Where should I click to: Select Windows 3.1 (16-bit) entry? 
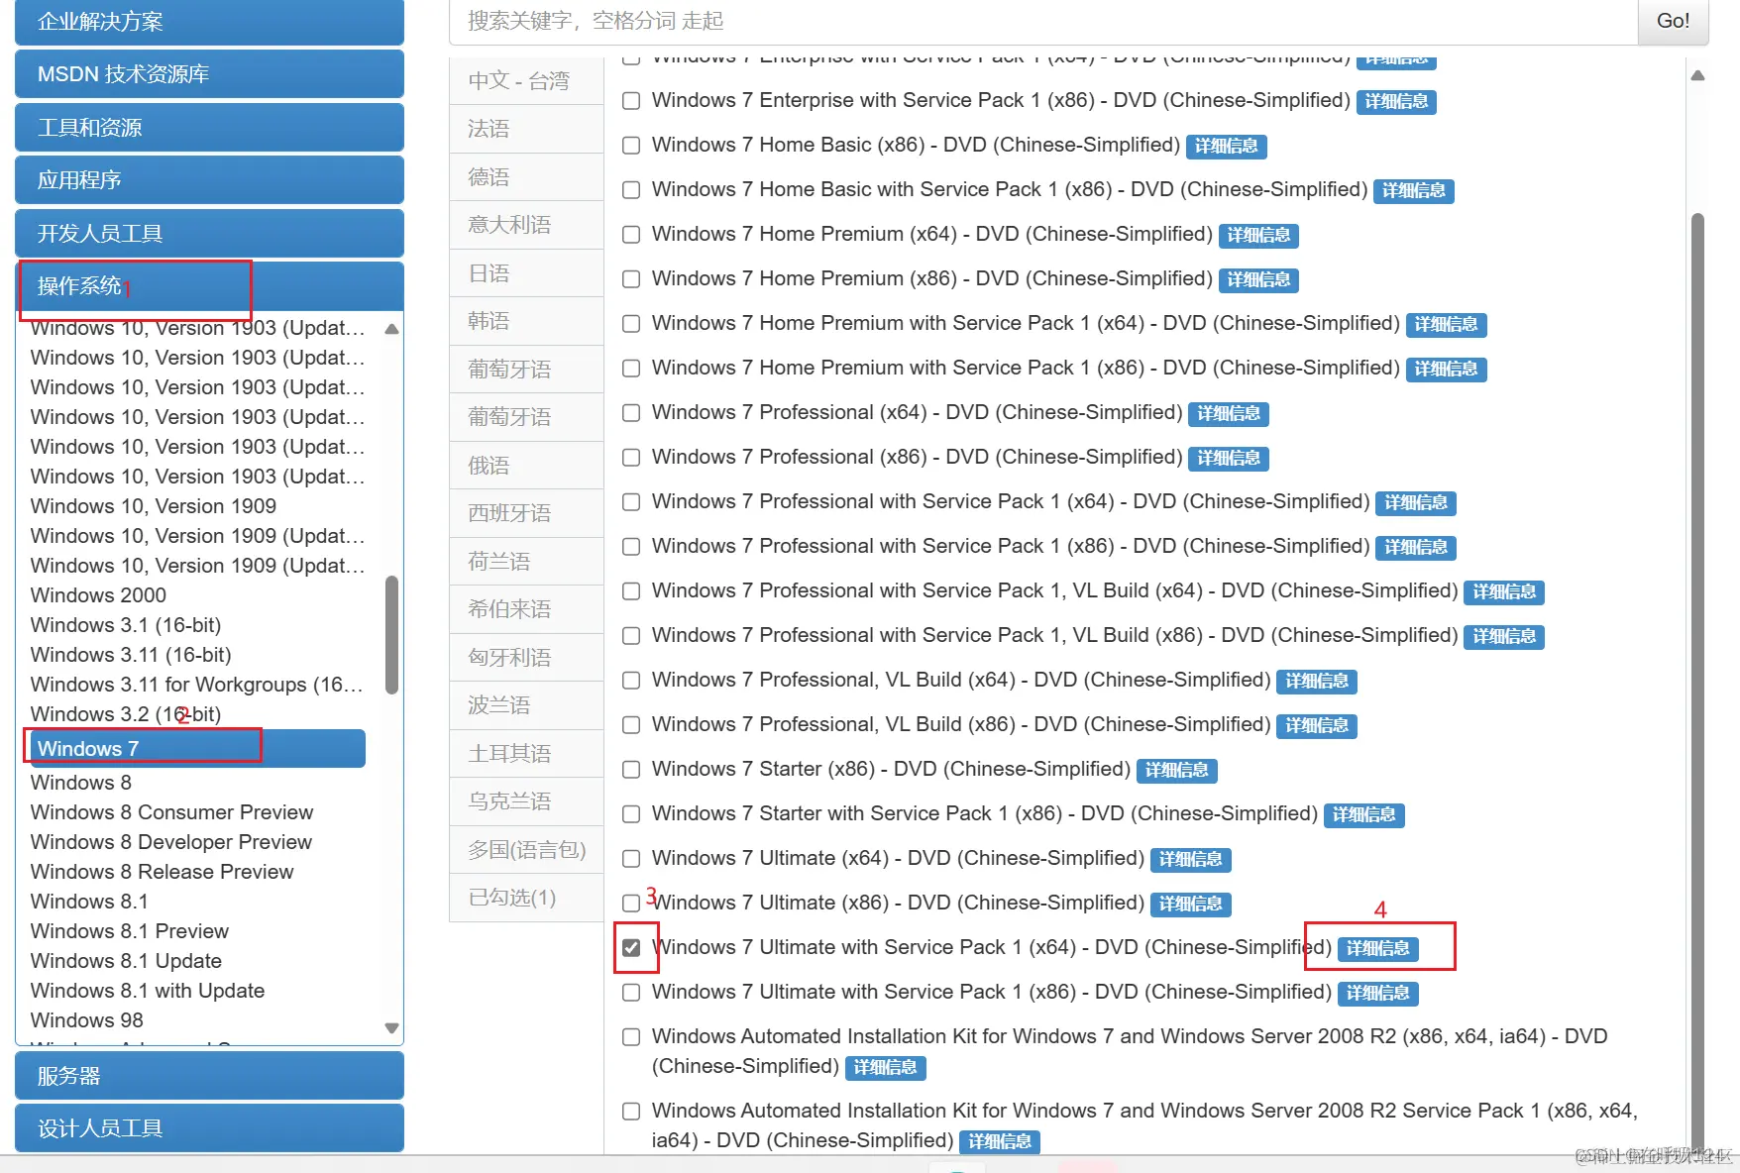[126, 625]
